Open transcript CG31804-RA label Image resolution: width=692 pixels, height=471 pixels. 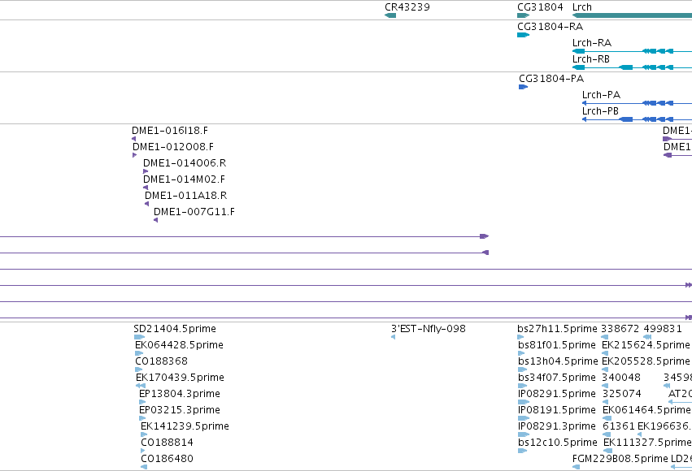550,27
